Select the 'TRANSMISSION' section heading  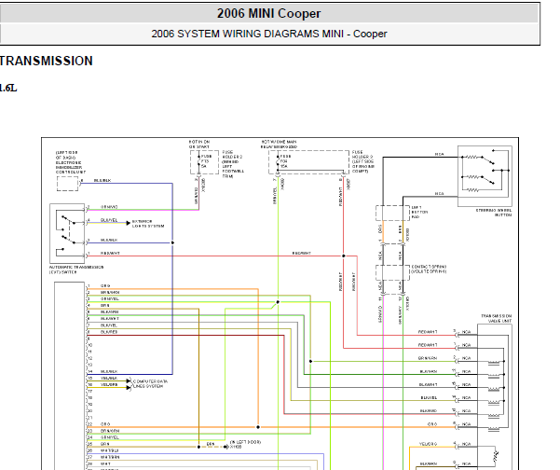(x=46, y=61)
